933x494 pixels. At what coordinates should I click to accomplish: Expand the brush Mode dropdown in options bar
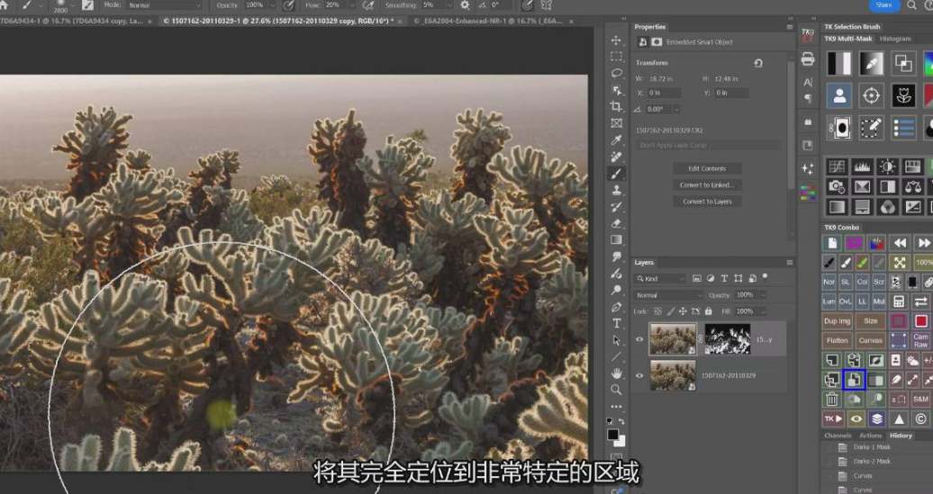163,5
